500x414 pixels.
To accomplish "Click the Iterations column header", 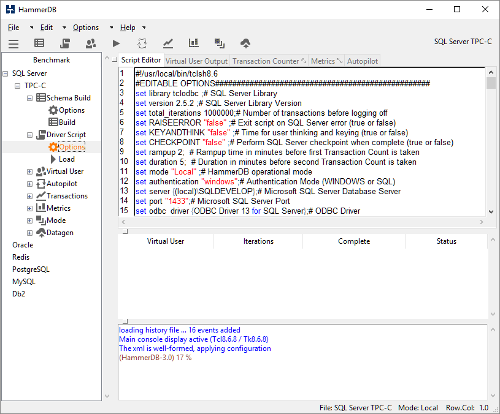I will point(258,241).
